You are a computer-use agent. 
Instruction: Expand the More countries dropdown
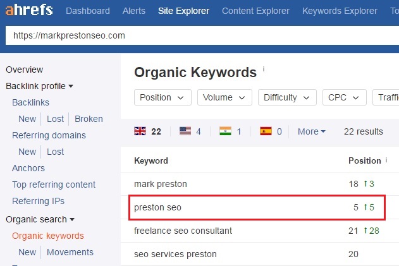point(311,131)
